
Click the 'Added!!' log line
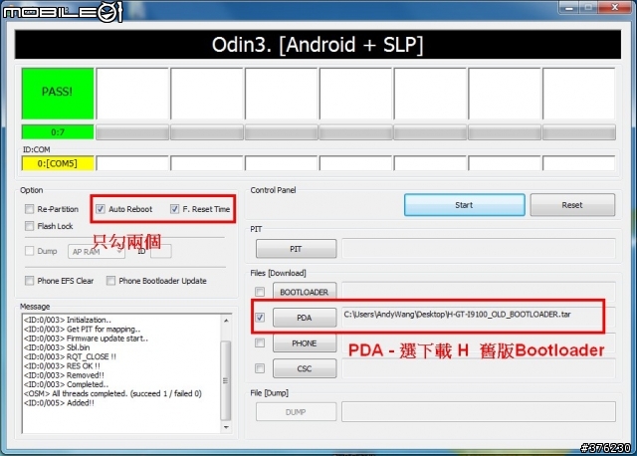tap(59, 403)
